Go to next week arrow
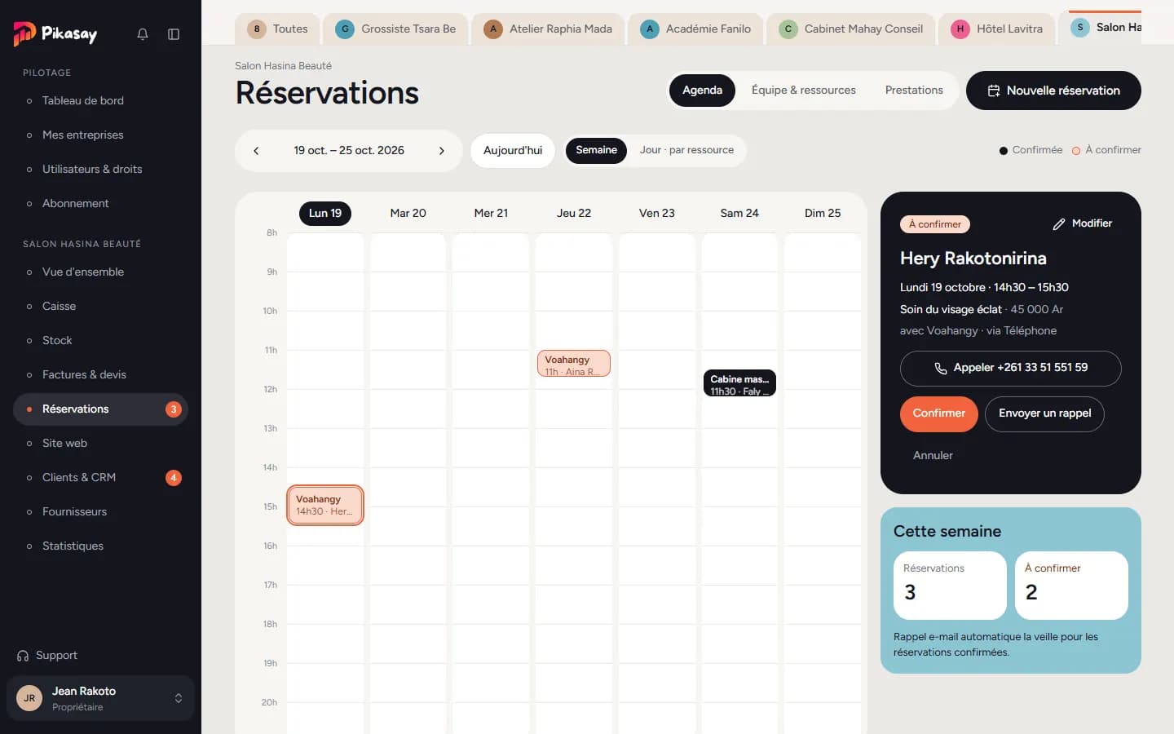The image size is (1174, 734). 442,151
